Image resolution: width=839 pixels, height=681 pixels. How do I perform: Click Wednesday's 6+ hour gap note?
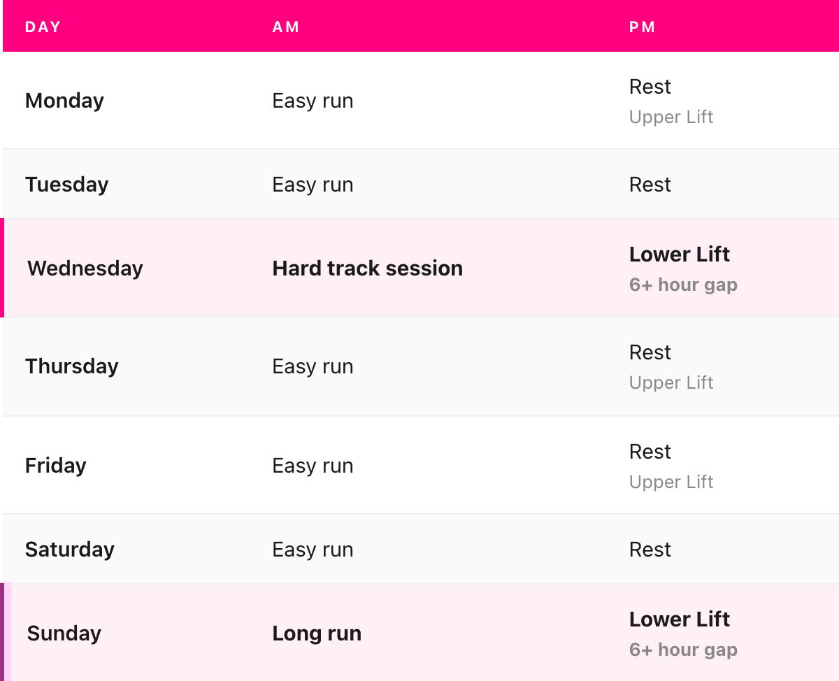(x=683, y=285)
